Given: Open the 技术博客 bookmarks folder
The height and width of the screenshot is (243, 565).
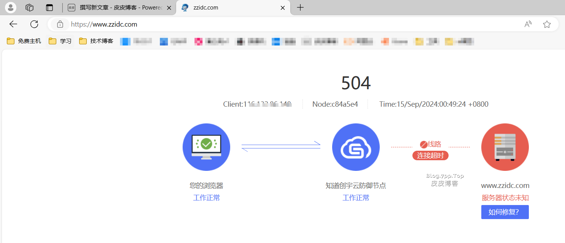Looking at the screenshot, I should pyautogui.click(x=96, y=41).
